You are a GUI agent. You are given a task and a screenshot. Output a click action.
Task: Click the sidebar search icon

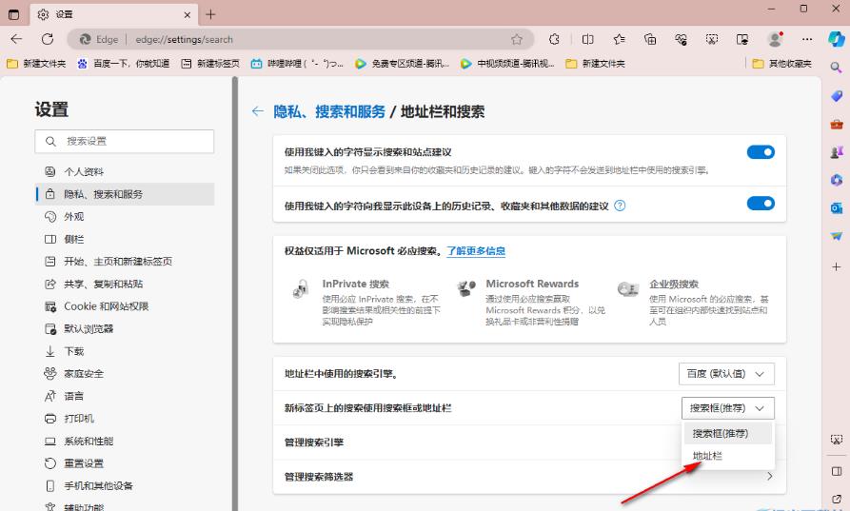[x=837, y=68]
